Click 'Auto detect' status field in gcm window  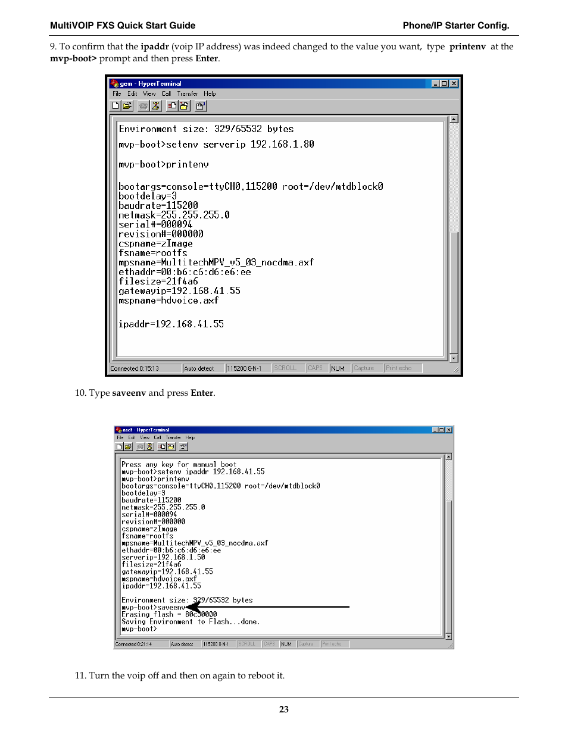[204, 368]
